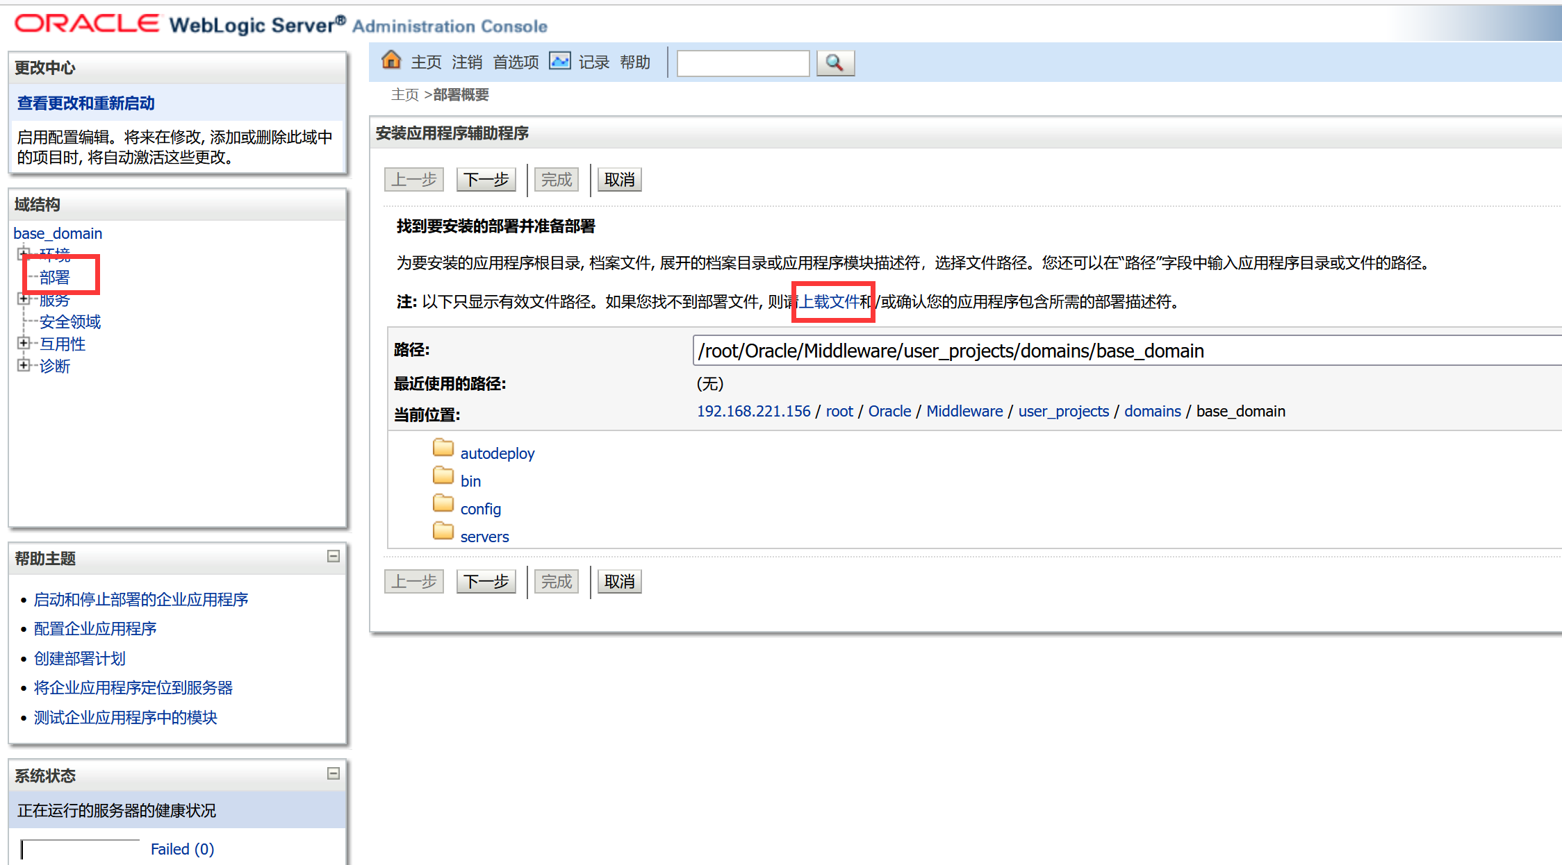Click into the 路径 input field

click(1112, 351)
